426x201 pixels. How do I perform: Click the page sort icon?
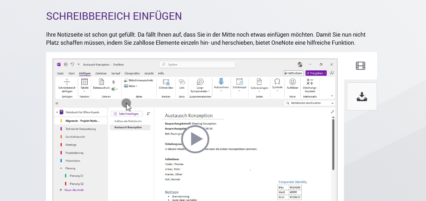pyautogui.click(x=148, y=114)
